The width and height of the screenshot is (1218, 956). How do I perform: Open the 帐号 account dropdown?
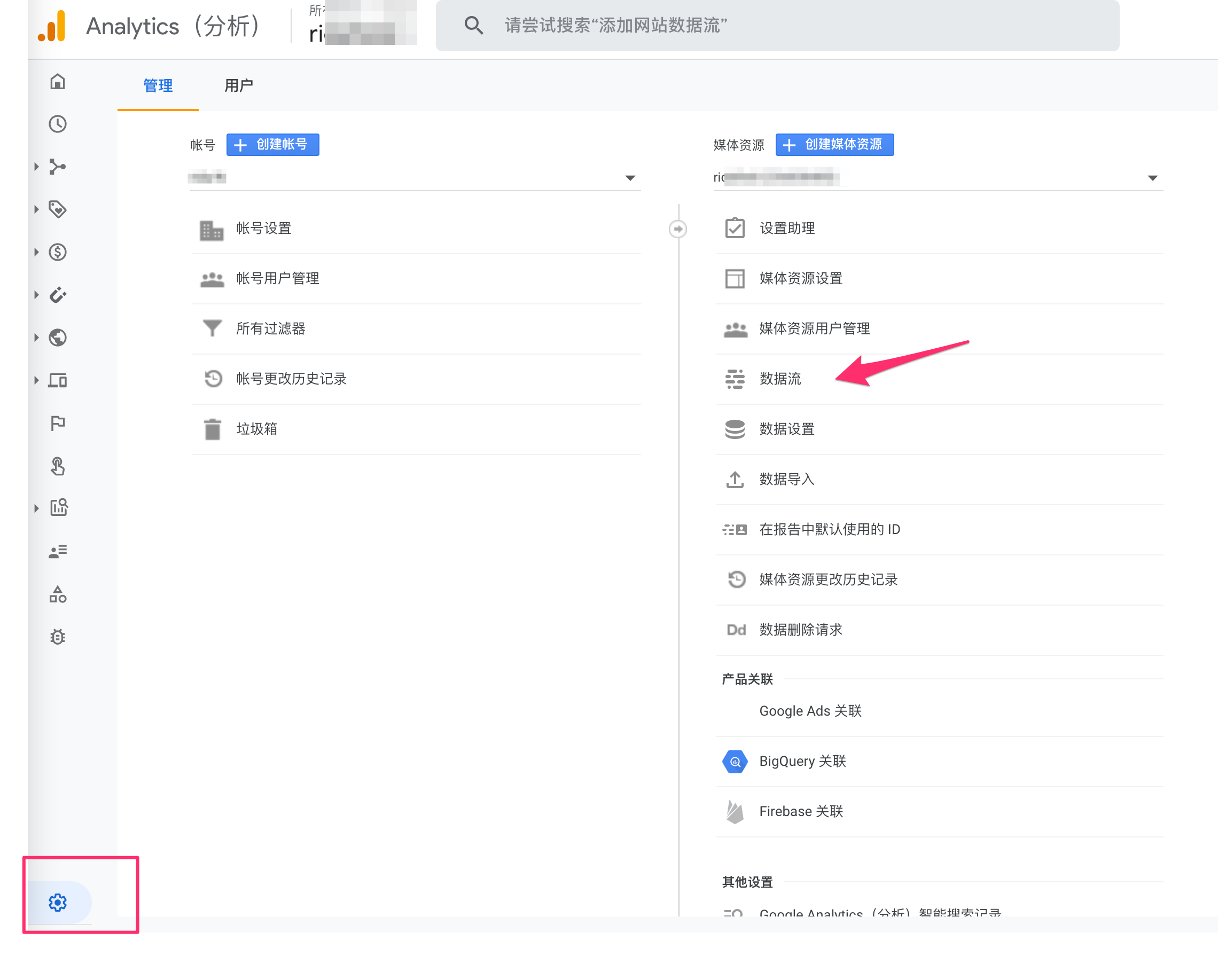(415, 178)
